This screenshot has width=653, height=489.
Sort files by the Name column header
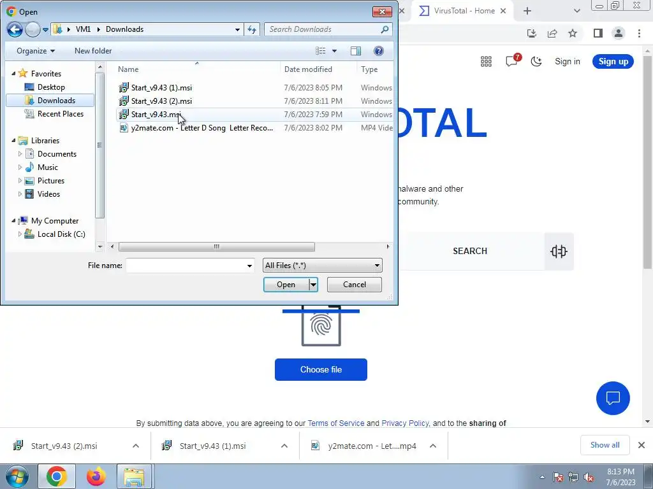pos(128,69)
